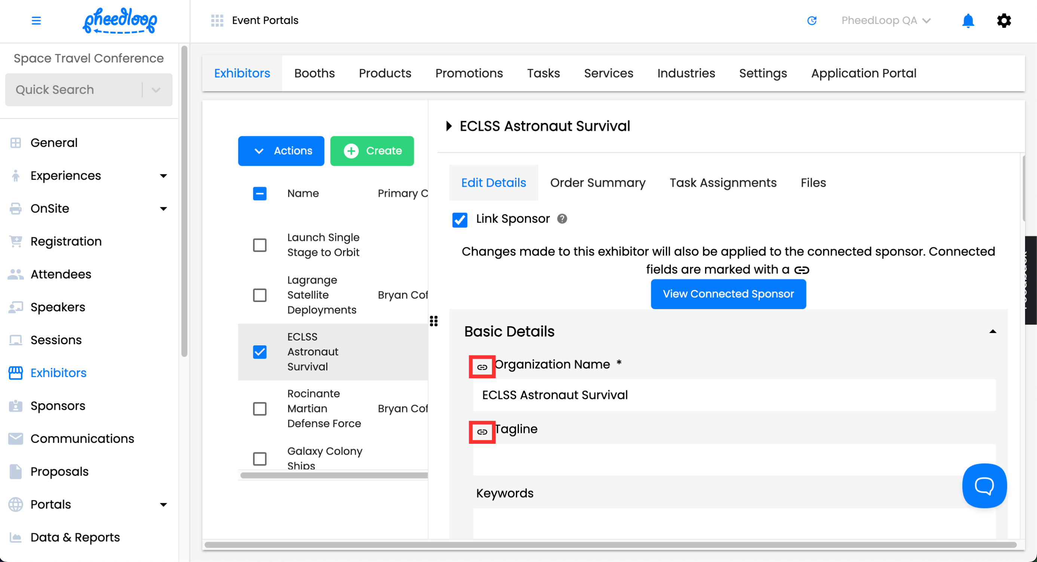Click View Connected Sponsor button
Image resolution: width=1037 pixels, height=562 pixels.
(x=728, y=294)
